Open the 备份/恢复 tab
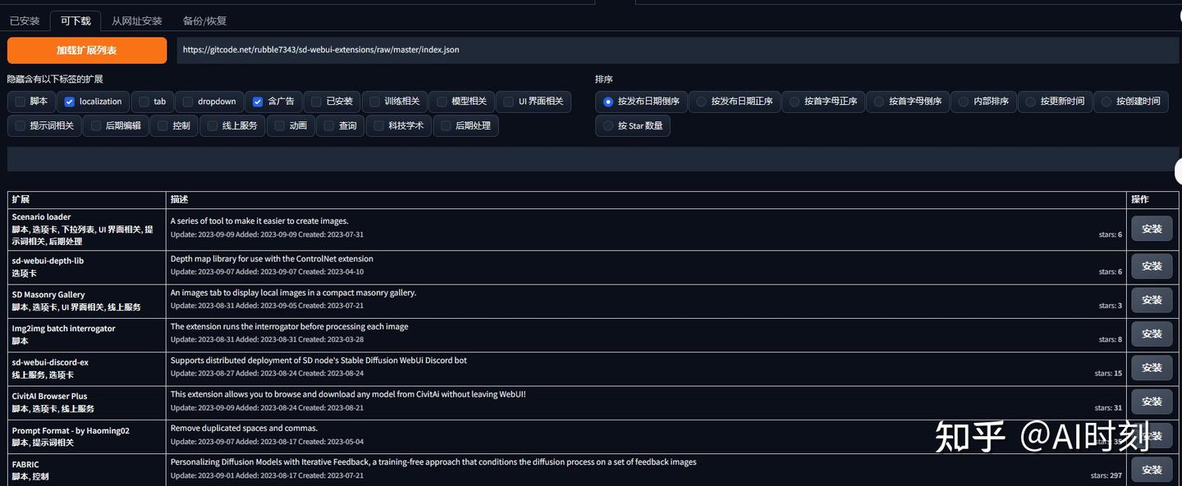This screenshot has height=486, width=1182. pyautogui.click(x=204, y=20)
